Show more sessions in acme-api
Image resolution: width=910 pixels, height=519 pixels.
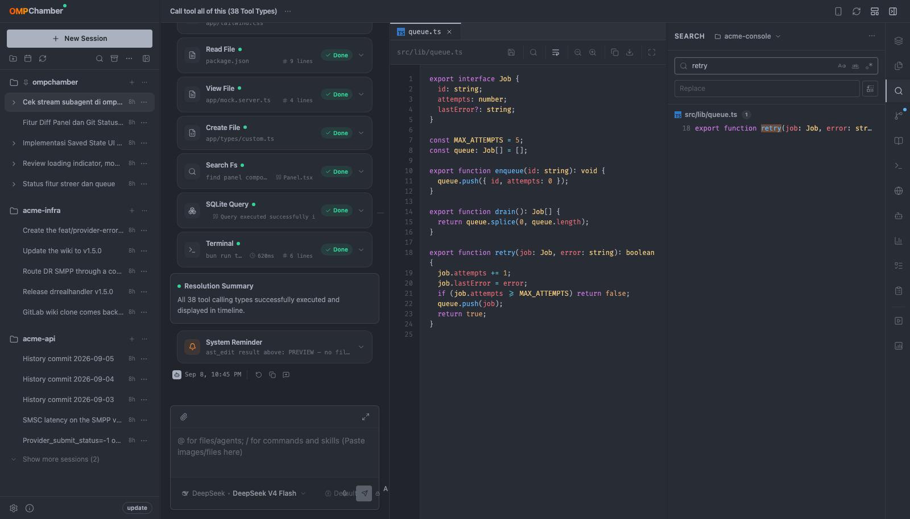coord(61,459)
